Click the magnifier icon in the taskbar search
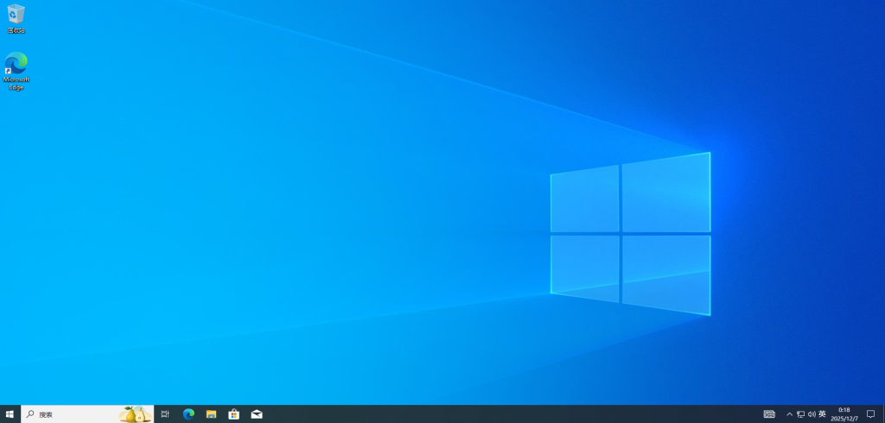This screenshot has width=885, height=423. tap(30, 414)
